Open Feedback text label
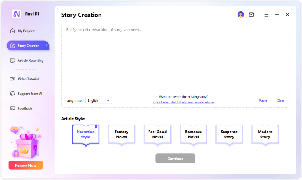The image size is (302, 180). point(25,109)
